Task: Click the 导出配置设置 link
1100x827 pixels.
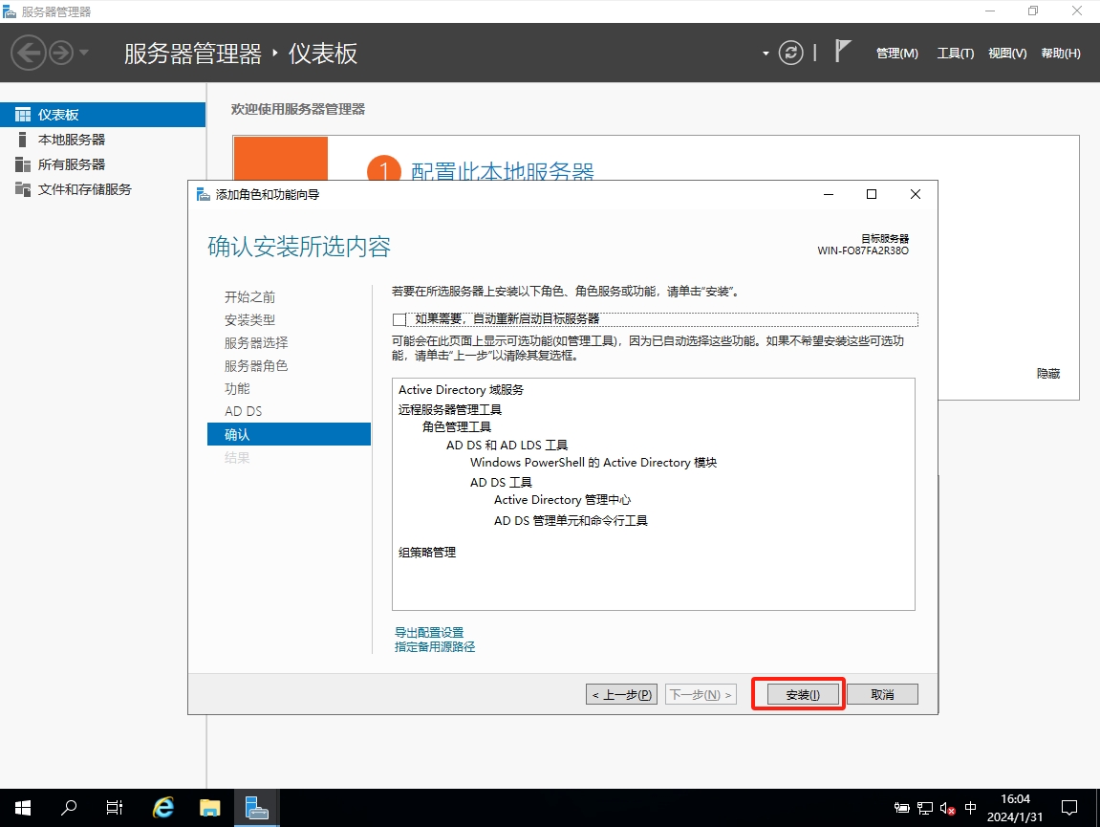Action: (x=429, y=633)
